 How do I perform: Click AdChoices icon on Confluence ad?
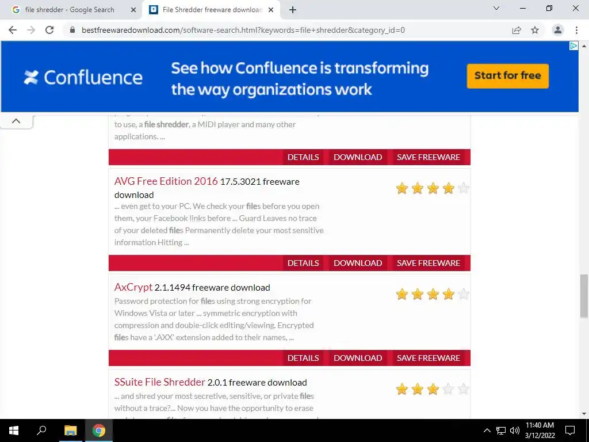(x=573, y=46)
